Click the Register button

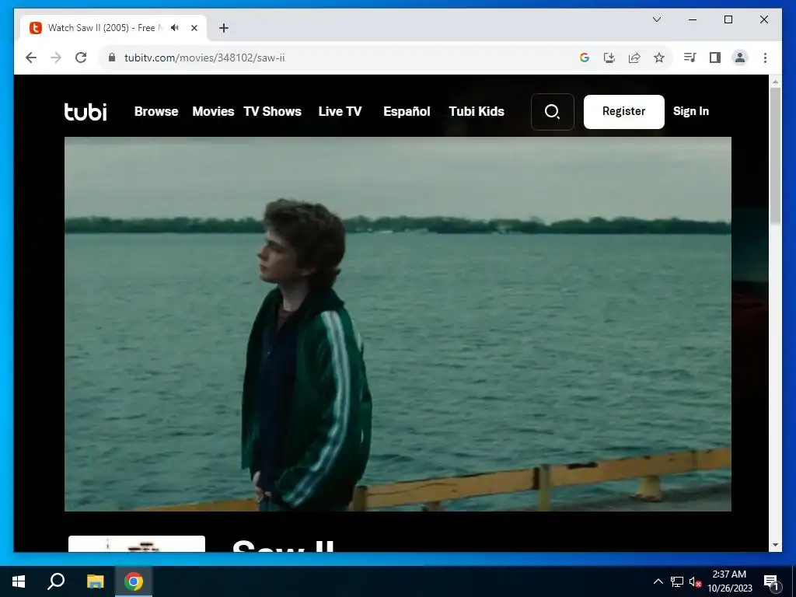tap(624, 112)
